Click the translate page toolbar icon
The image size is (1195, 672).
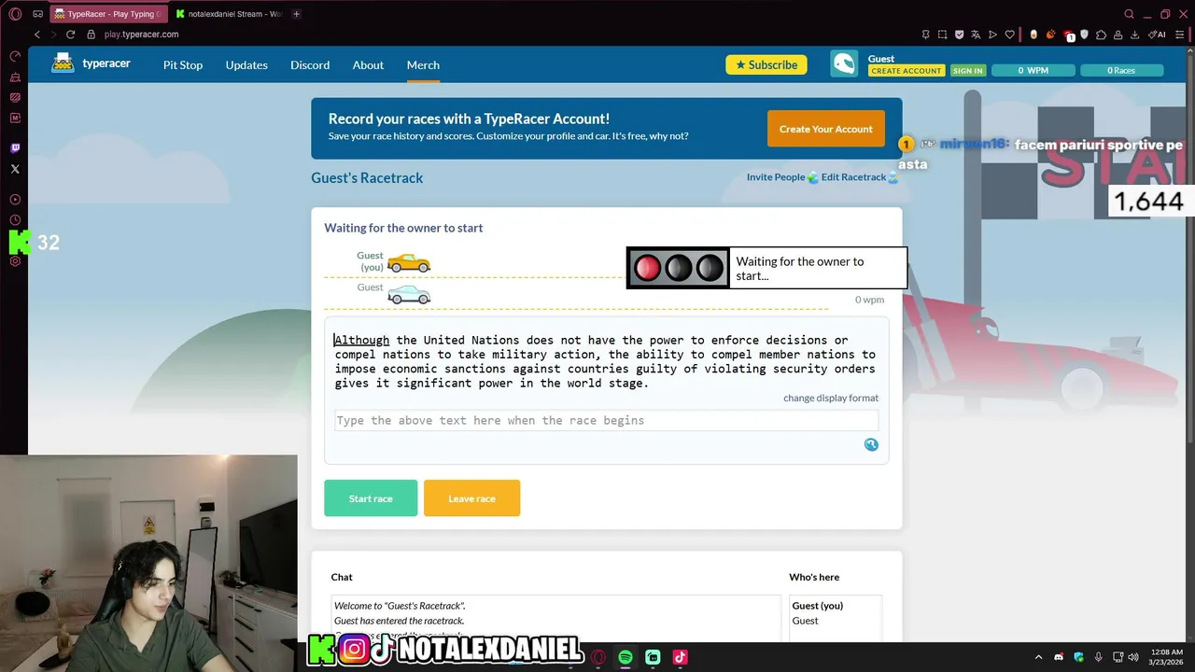976,35
